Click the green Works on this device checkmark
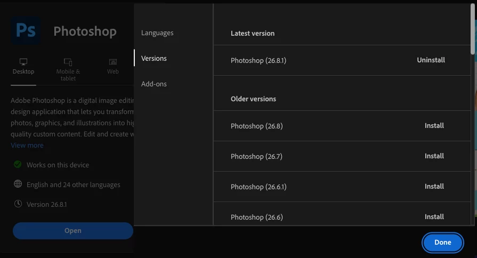 (18, 164)
